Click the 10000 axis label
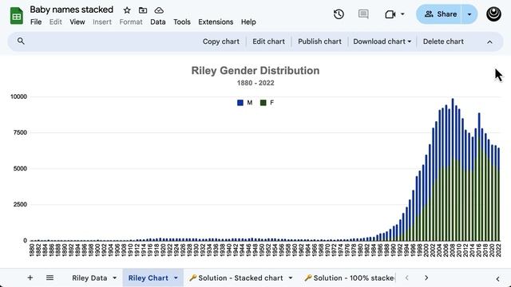Screen dimensions: 511x287 coord(19,96)
